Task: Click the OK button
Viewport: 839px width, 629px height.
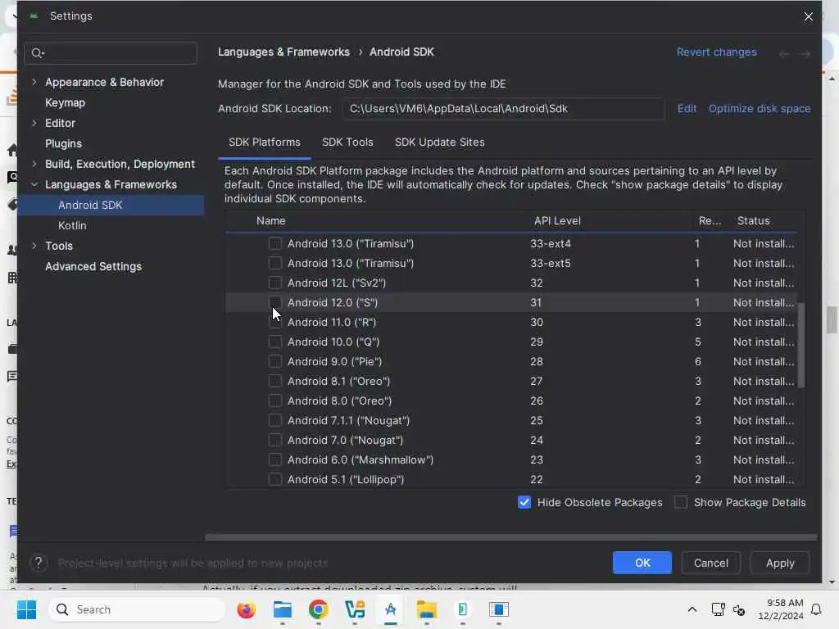Action: tap(642, 563)
